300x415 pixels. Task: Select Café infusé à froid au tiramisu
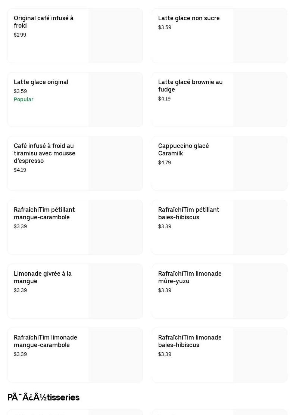click(44, 153)
